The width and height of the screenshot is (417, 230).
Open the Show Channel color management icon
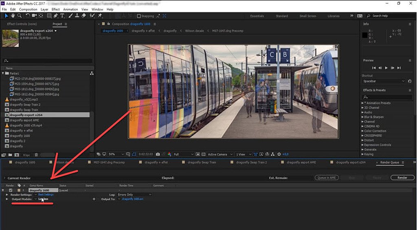click(169, 154)
